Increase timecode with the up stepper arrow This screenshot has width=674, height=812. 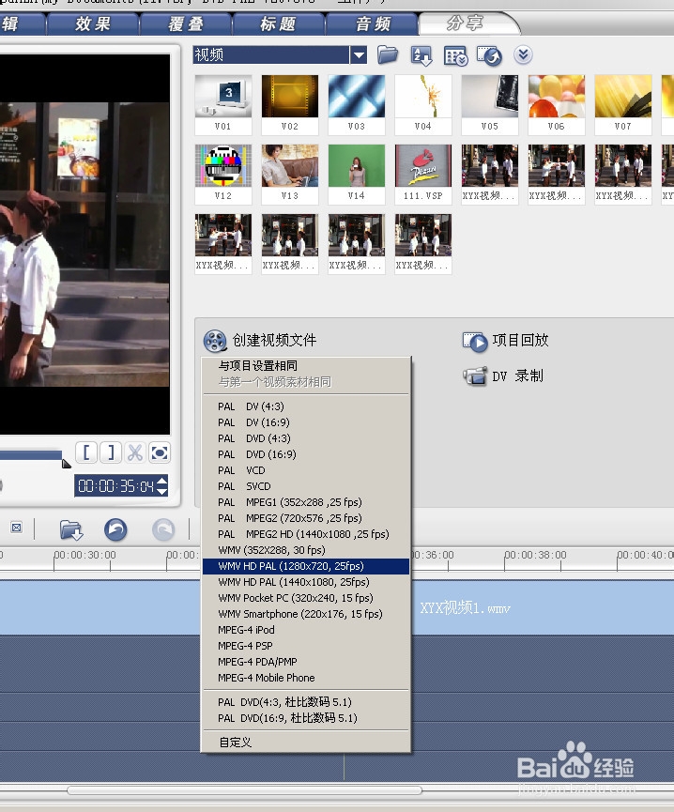point(162,481)
